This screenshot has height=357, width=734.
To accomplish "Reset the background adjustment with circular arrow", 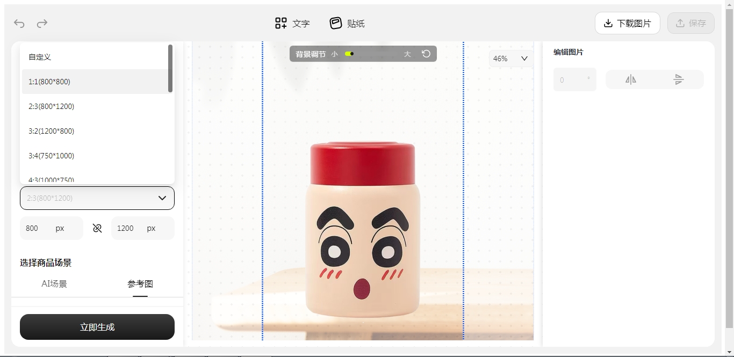I will coord(426,54).
